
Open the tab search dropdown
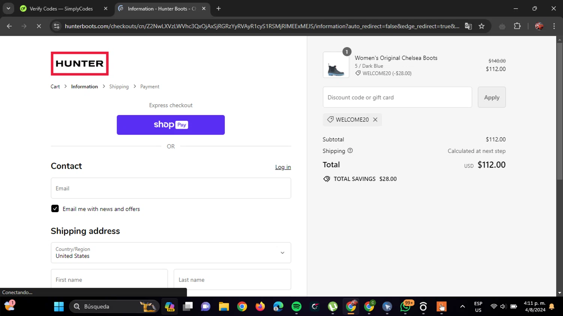coord(8,9)
